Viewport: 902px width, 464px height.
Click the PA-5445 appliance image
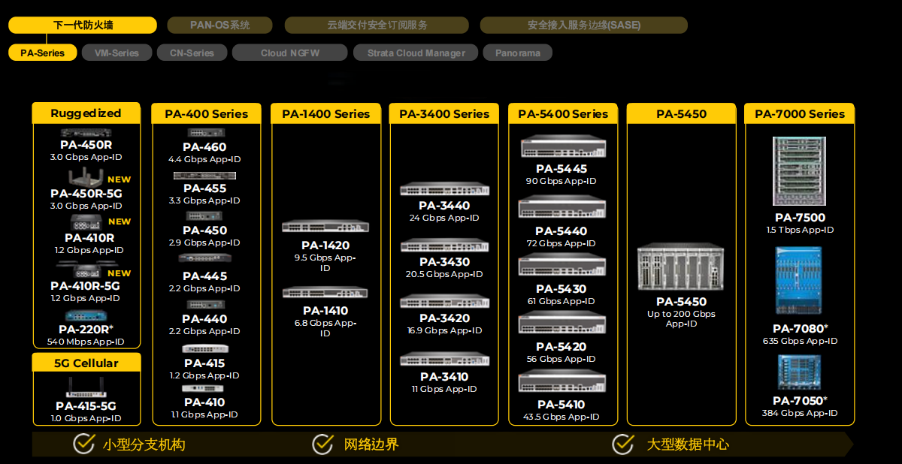(562, 147)
